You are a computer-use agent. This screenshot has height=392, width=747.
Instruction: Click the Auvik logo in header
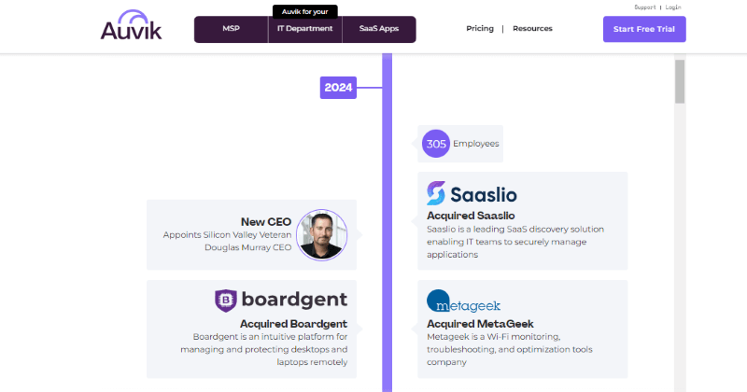tap(131, 25)
